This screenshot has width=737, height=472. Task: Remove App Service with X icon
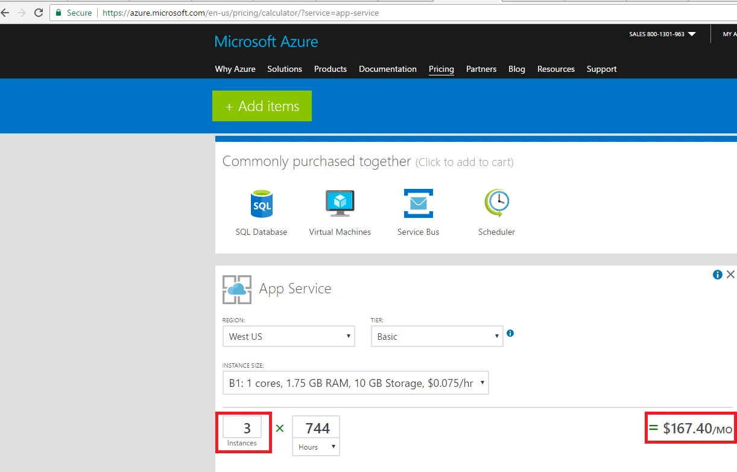pyautogui.click(x=730, y=275)
